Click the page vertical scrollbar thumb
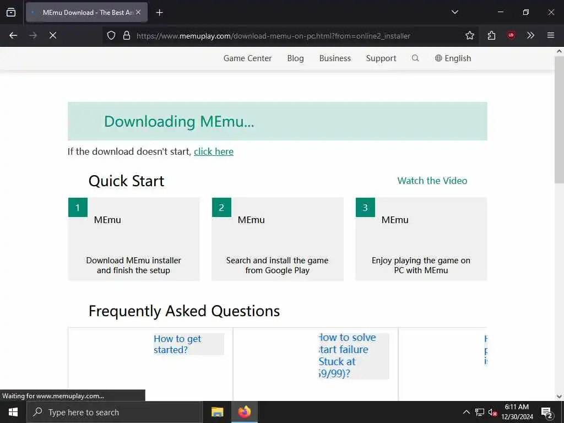This screenshot has width=564, height=423. (x=559, y=120)
